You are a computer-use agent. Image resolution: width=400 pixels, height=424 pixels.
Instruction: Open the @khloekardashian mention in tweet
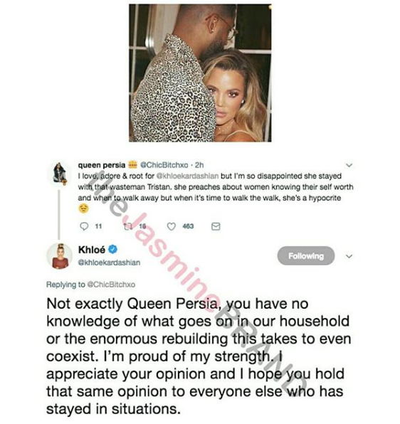pyautogui.click(x=187, y=176)
